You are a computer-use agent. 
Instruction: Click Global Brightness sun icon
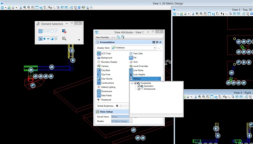(117, 106)
